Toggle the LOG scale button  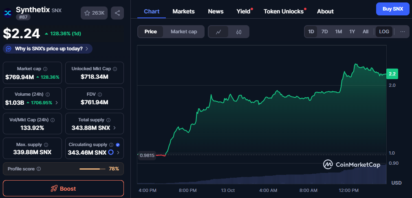[384, 32]
